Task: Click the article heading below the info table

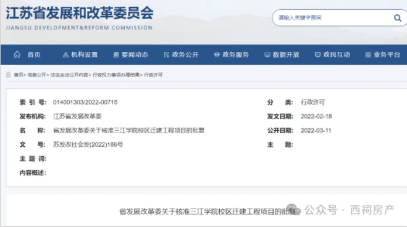Action: tap(208, 212)
